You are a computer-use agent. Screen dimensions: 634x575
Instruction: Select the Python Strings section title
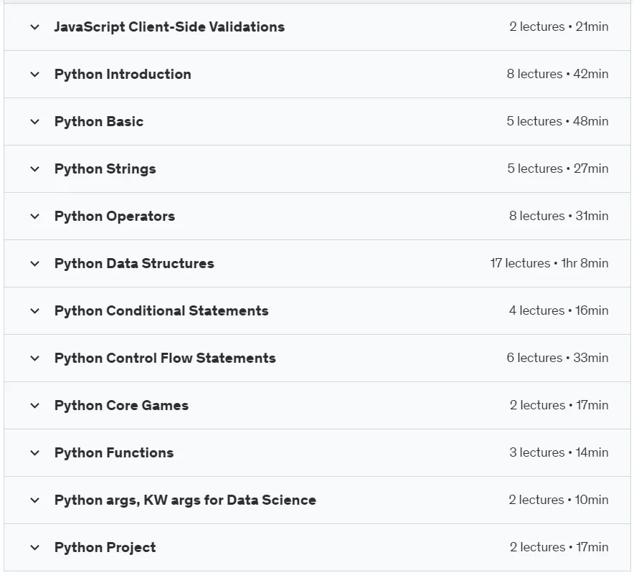click(105, 169)
